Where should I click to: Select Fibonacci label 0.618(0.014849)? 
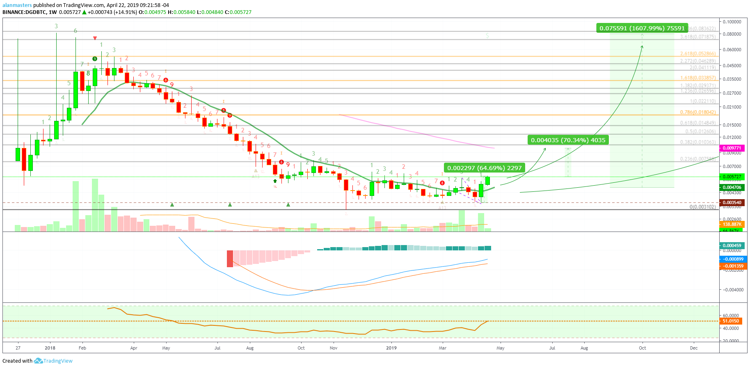point(697,123)
